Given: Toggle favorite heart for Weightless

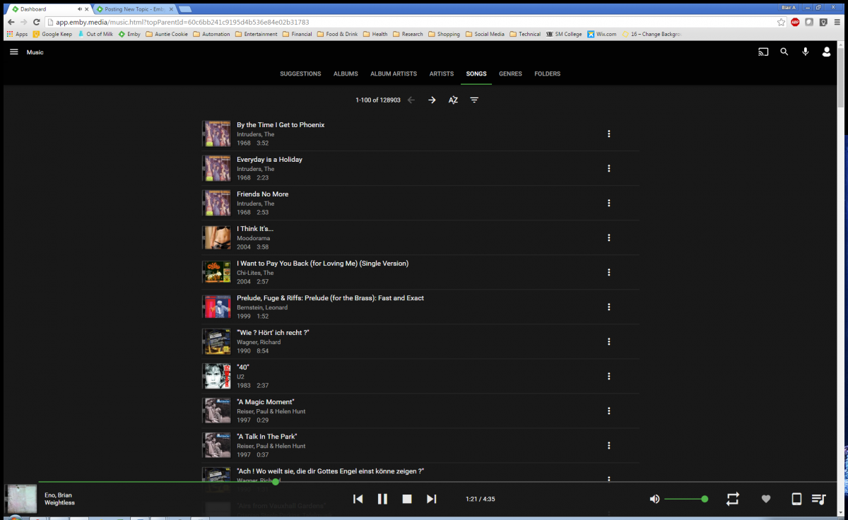Looking at the screenshot, I should 765,499.
